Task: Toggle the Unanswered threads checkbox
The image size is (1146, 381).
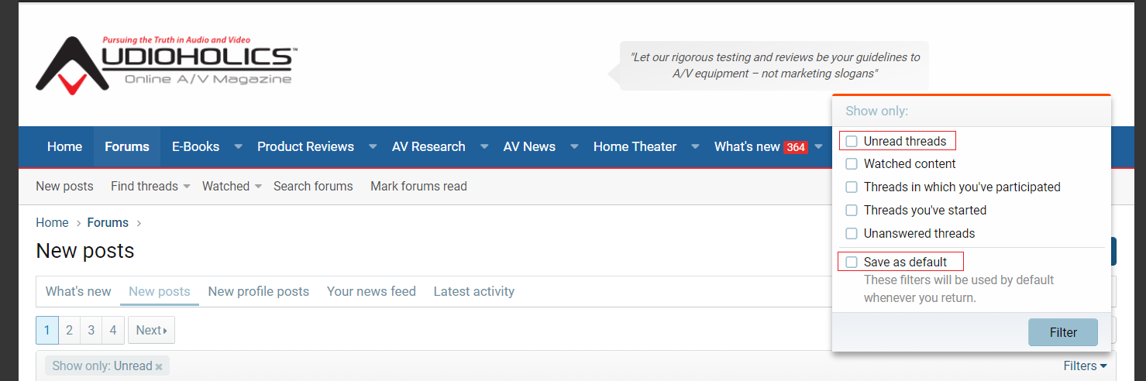Action: [x=852, y=234]
